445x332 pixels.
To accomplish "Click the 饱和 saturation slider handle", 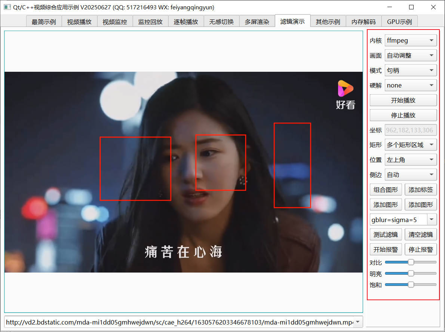I will (411, 285).
